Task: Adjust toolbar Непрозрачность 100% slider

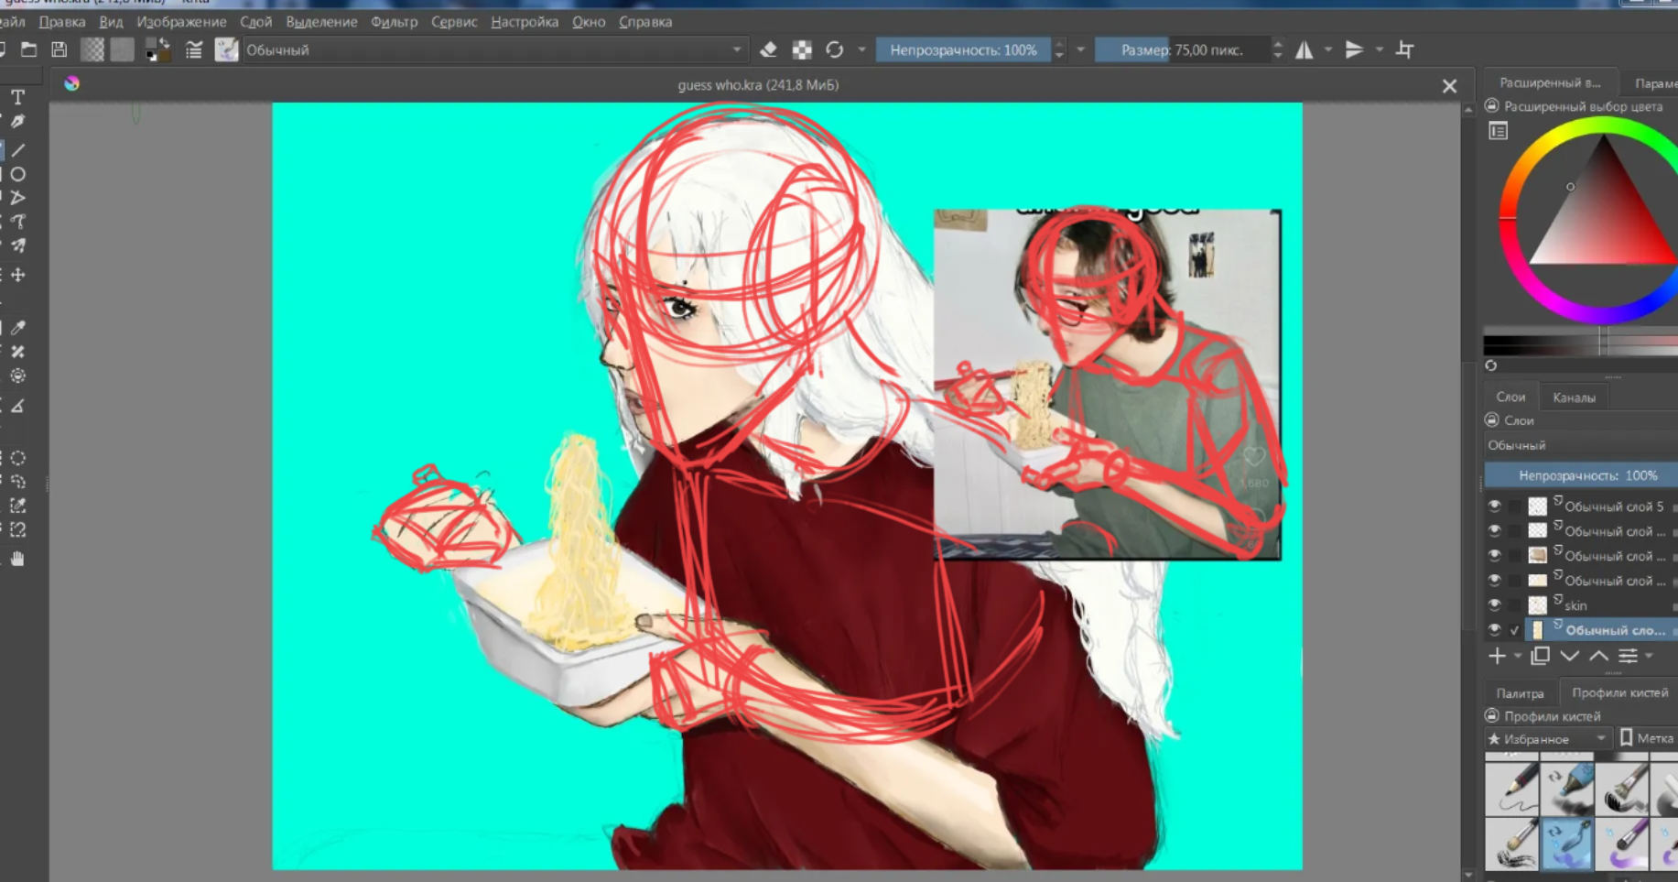Action: (x=963, y=49)
